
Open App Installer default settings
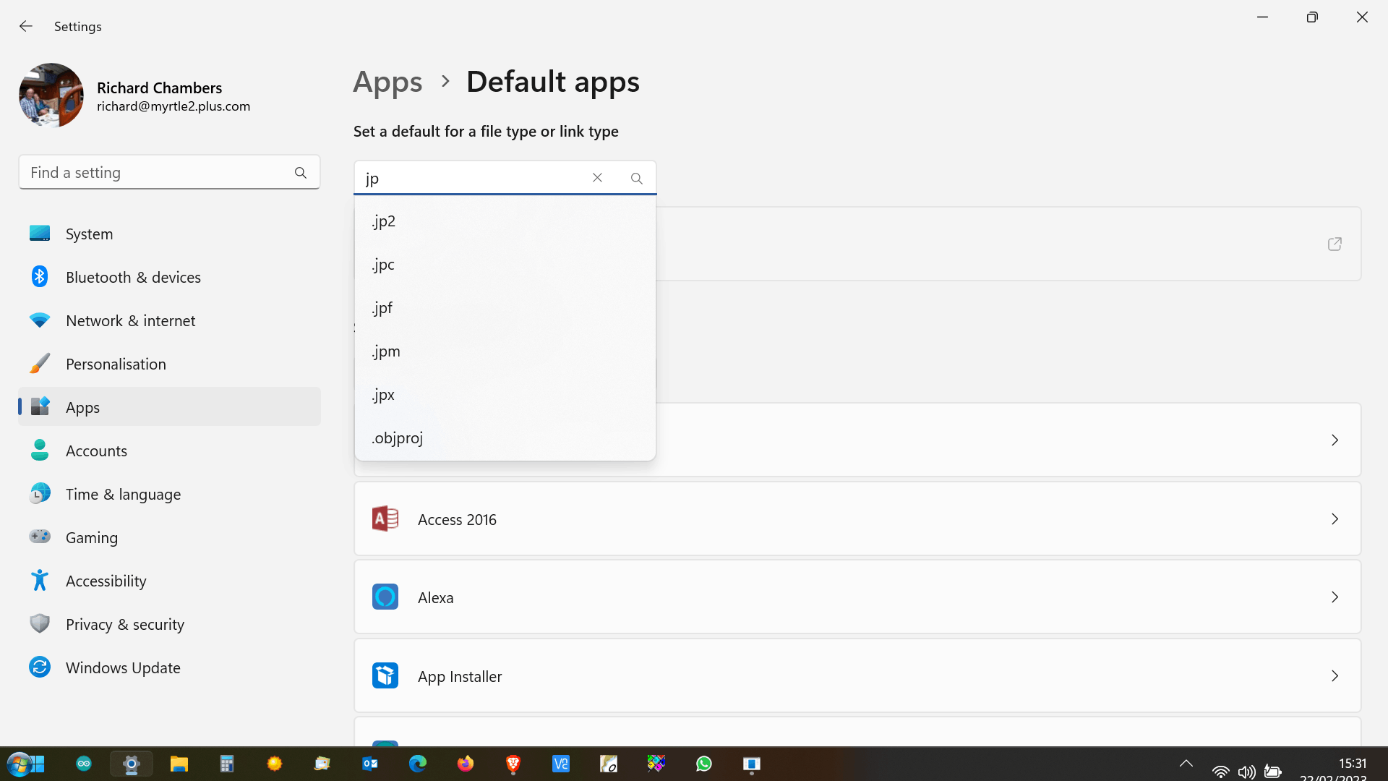857,675
